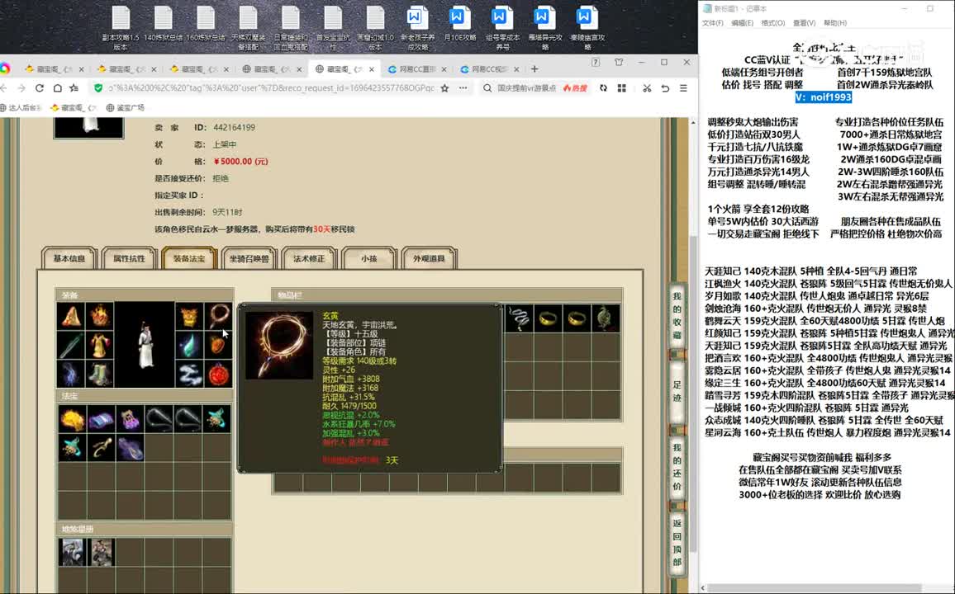
Task: Open Notepad 帮助(H) menu
Action: point(835,23)
